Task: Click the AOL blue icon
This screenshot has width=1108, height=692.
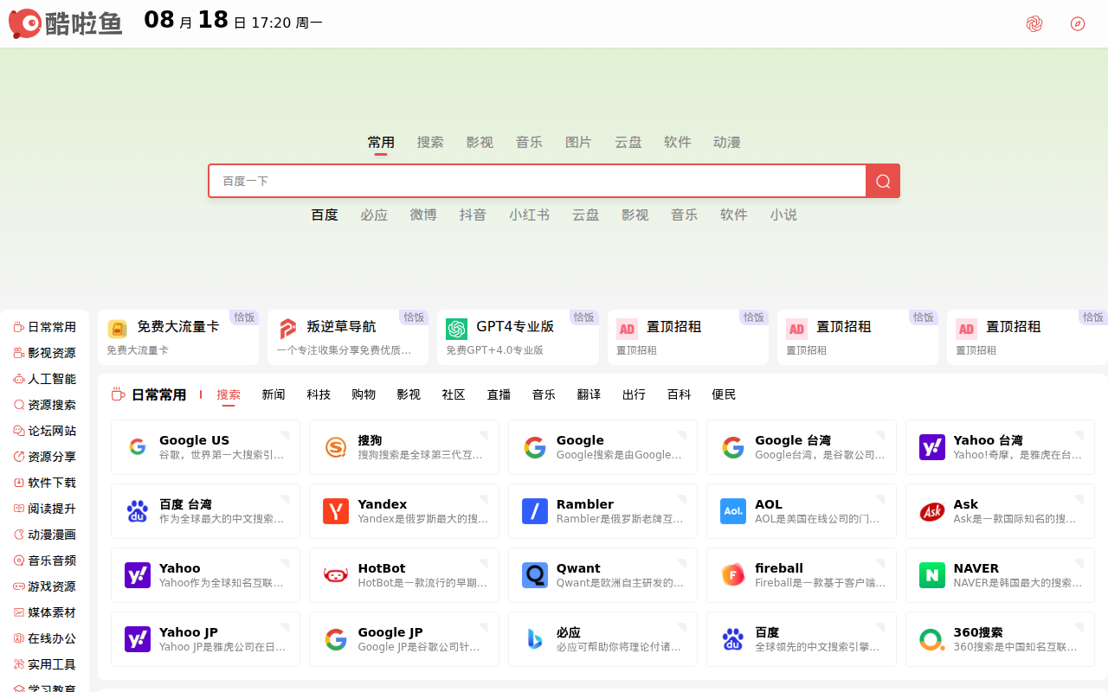Action: 733,511
